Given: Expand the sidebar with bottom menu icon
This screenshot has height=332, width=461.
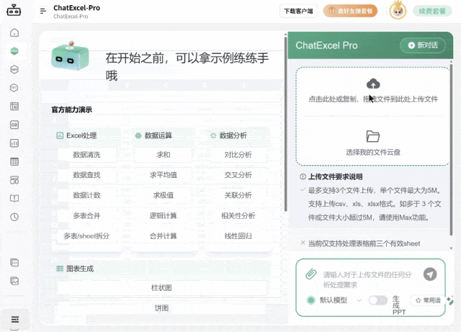Looking at the screenshot, I should [x=15, y=319].
